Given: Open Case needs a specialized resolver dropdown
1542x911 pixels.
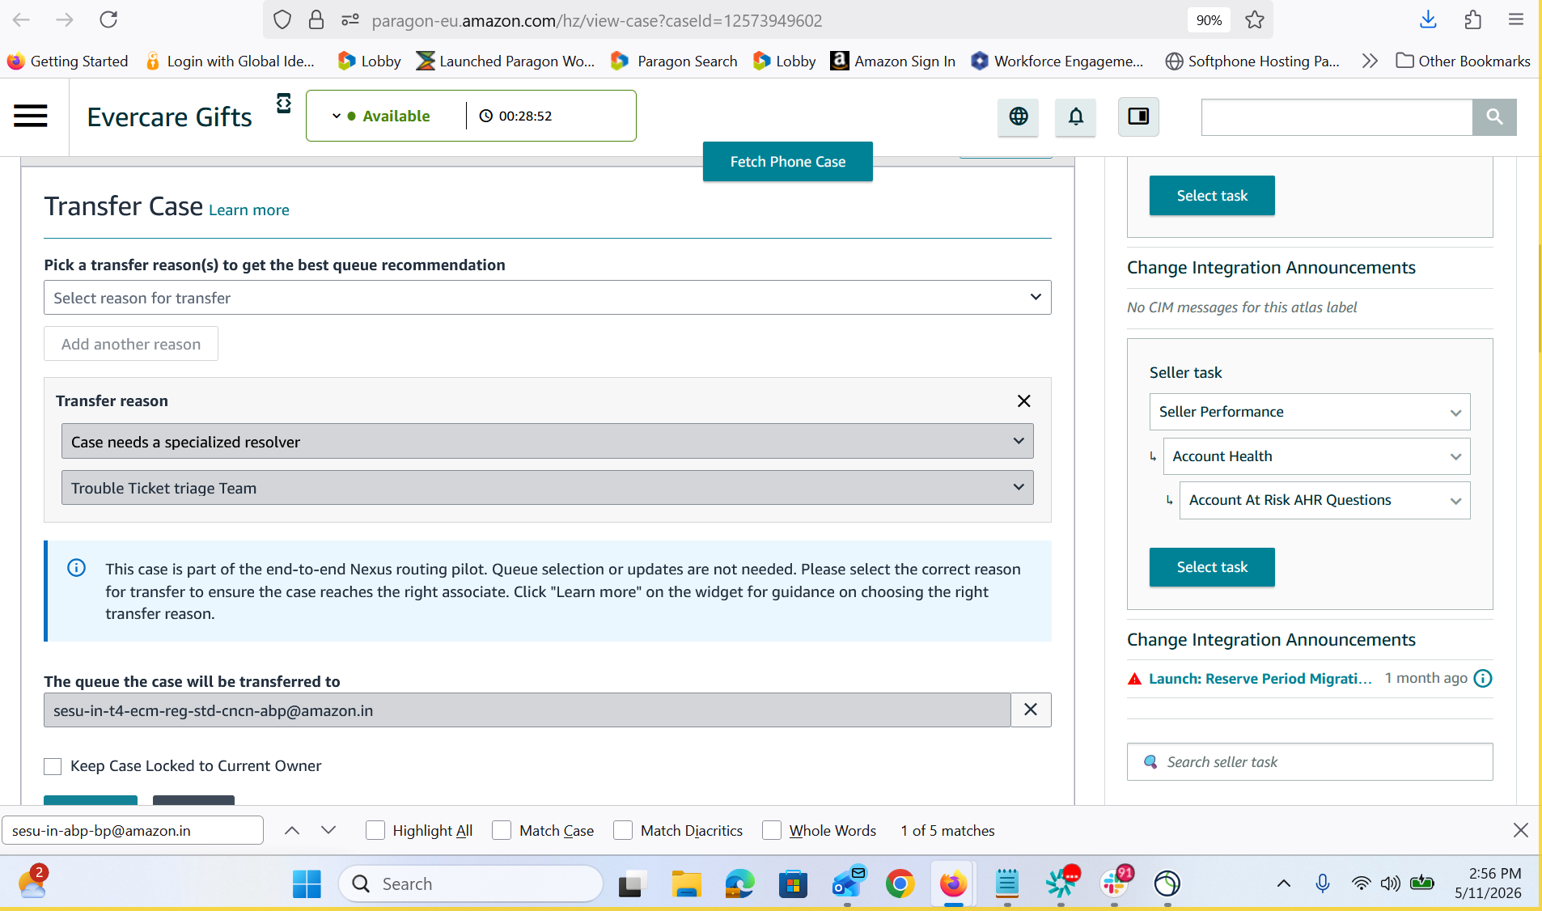Looking at the screenshot, I should click(x=548, y=442).
